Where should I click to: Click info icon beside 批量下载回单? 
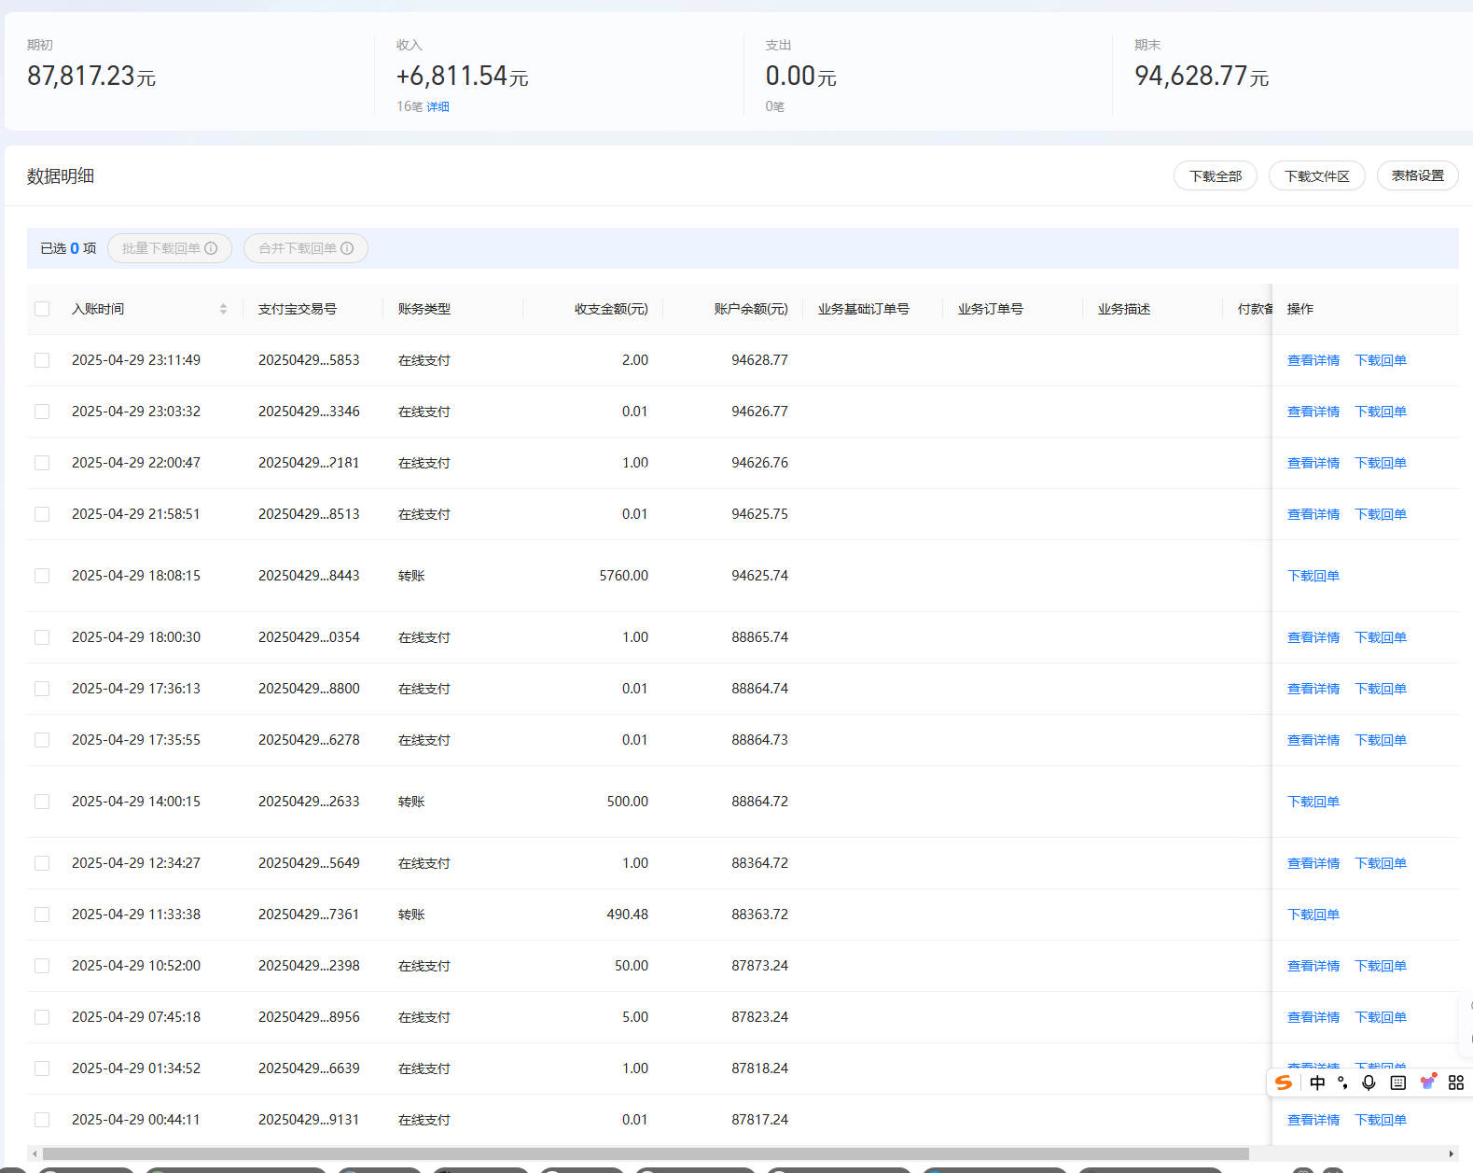pos(211,248)
